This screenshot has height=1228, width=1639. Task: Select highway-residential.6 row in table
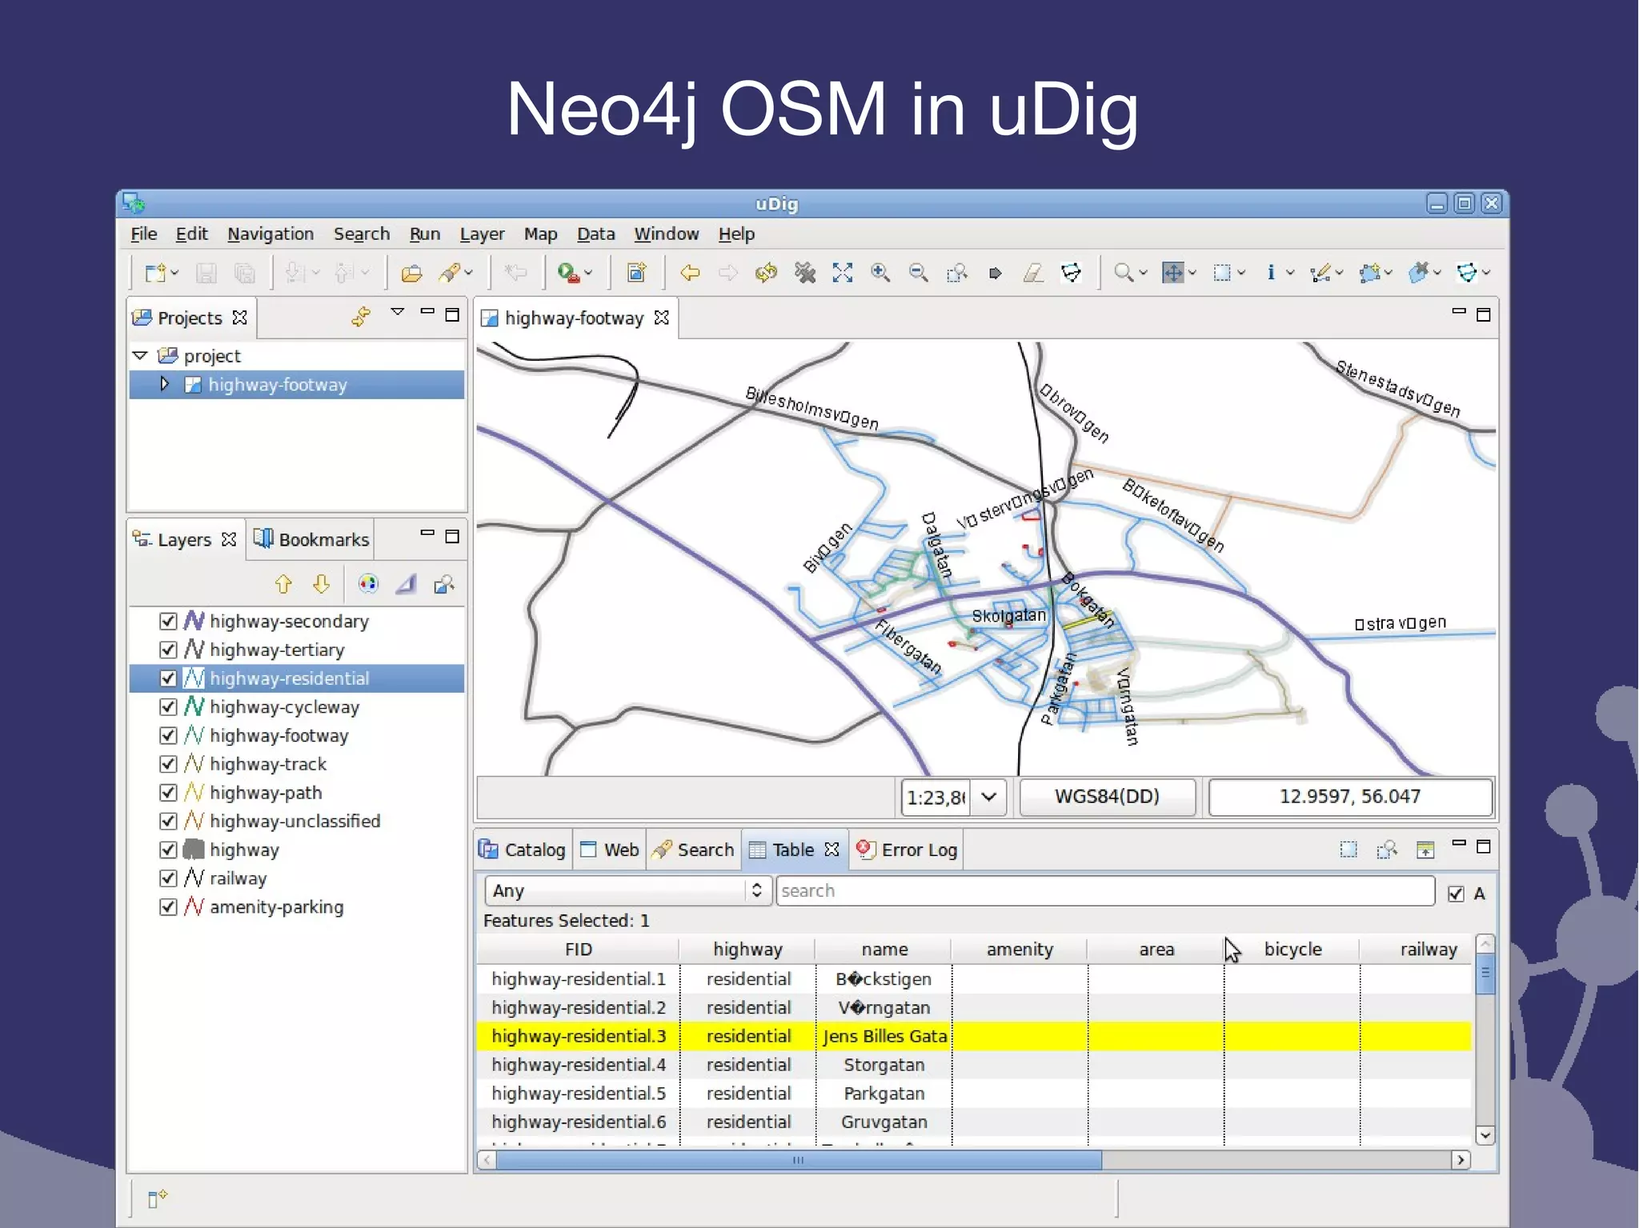(x=974, y=1122)
